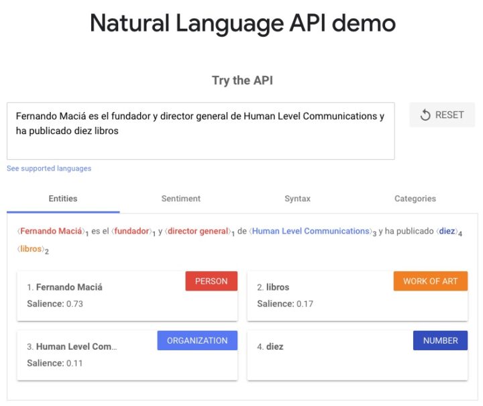Screen dimensions: 483x406
Task: Click the red PERSON label badge
Action: click(211, 281)
